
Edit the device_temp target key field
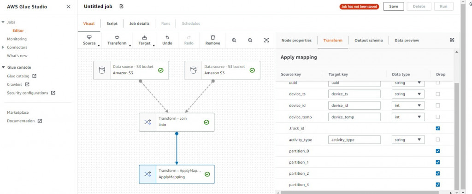(x=354, y=117)
